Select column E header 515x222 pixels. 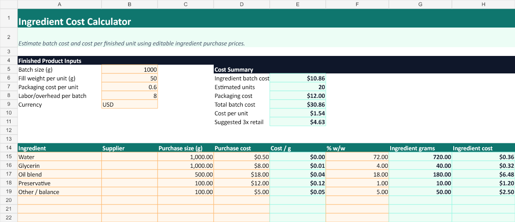(298, 4)
